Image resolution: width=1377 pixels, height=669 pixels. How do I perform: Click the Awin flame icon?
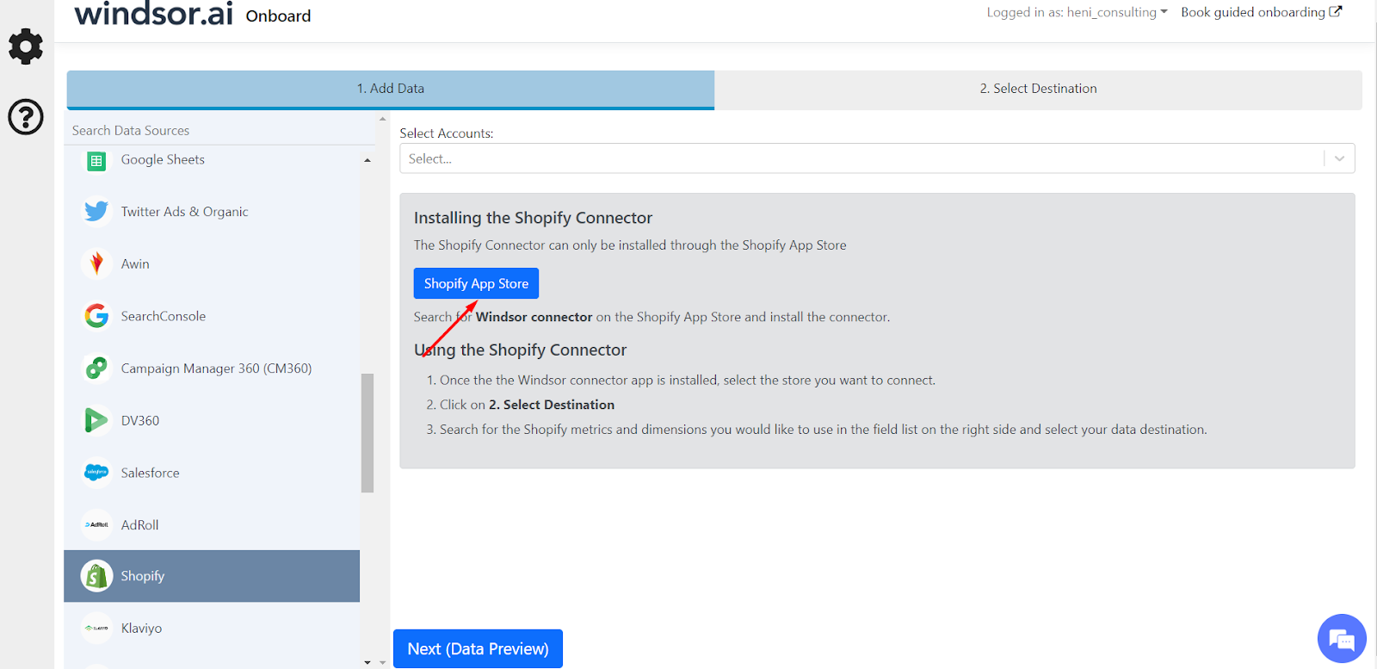(x=96, y=263)
